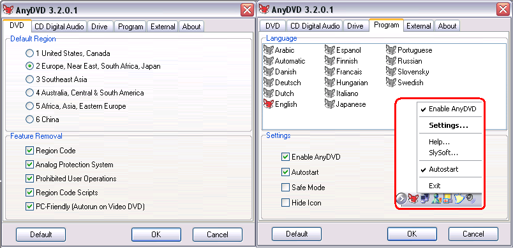This screenshot has width=513, height=248.
Task: Uncheck the Enable AnyDVD settings checkbox
Action: 285,157
